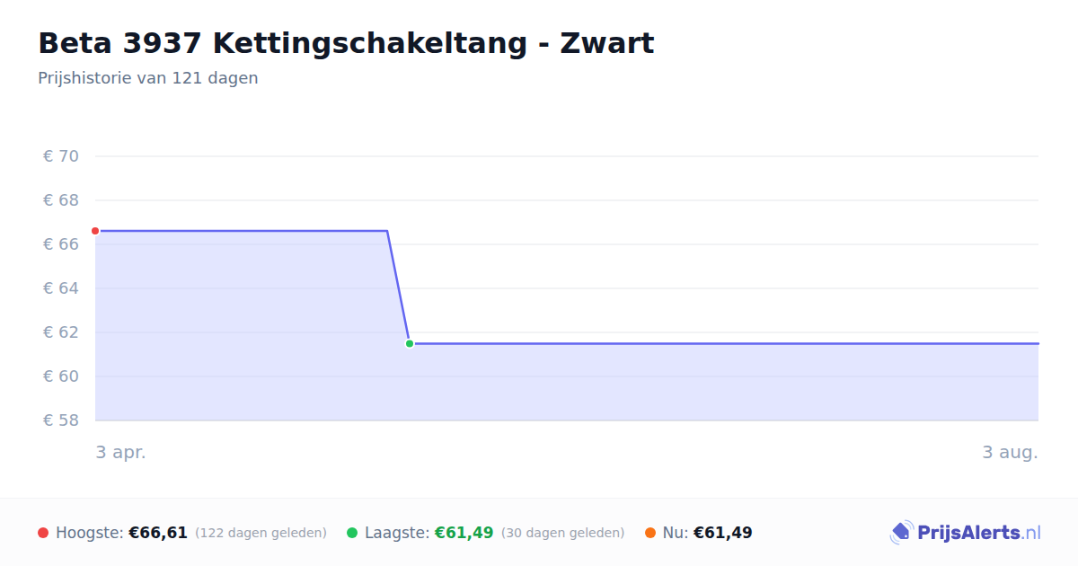
Task: Click the orange Nu legend dot
Action: click(650, 533)
